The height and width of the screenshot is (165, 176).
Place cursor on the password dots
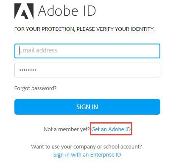coord(28,70)
